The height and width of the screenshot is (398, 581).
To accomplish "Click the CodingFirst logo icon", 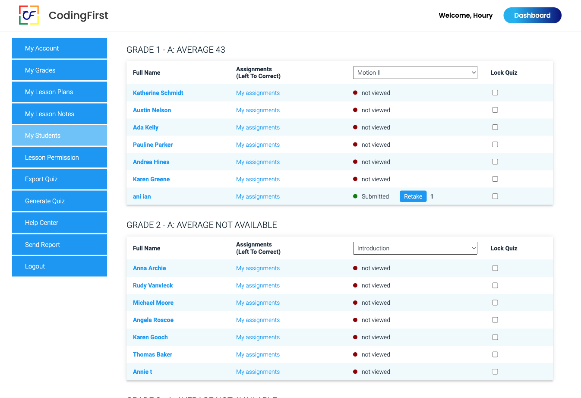I will point(29,15).
